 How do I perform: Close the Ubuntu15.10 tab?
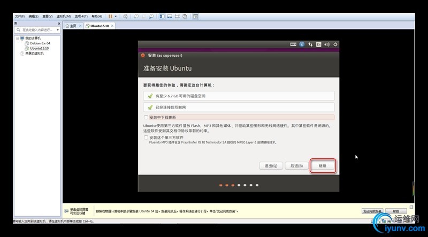[x=112, y=26]
